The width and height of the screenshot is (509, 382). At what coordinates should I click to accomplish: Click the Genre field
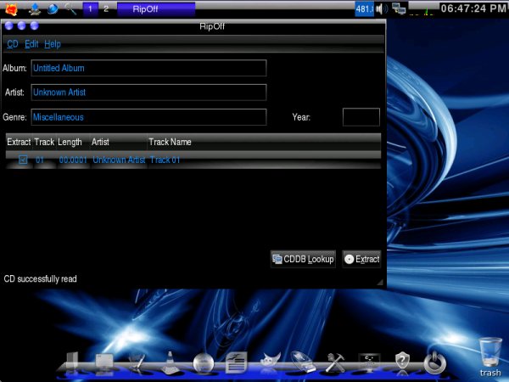point(148,117)
